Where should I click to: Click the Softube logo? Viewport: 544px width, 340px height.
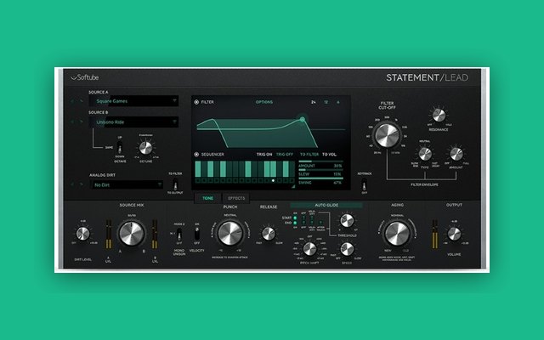coord(85,77)
